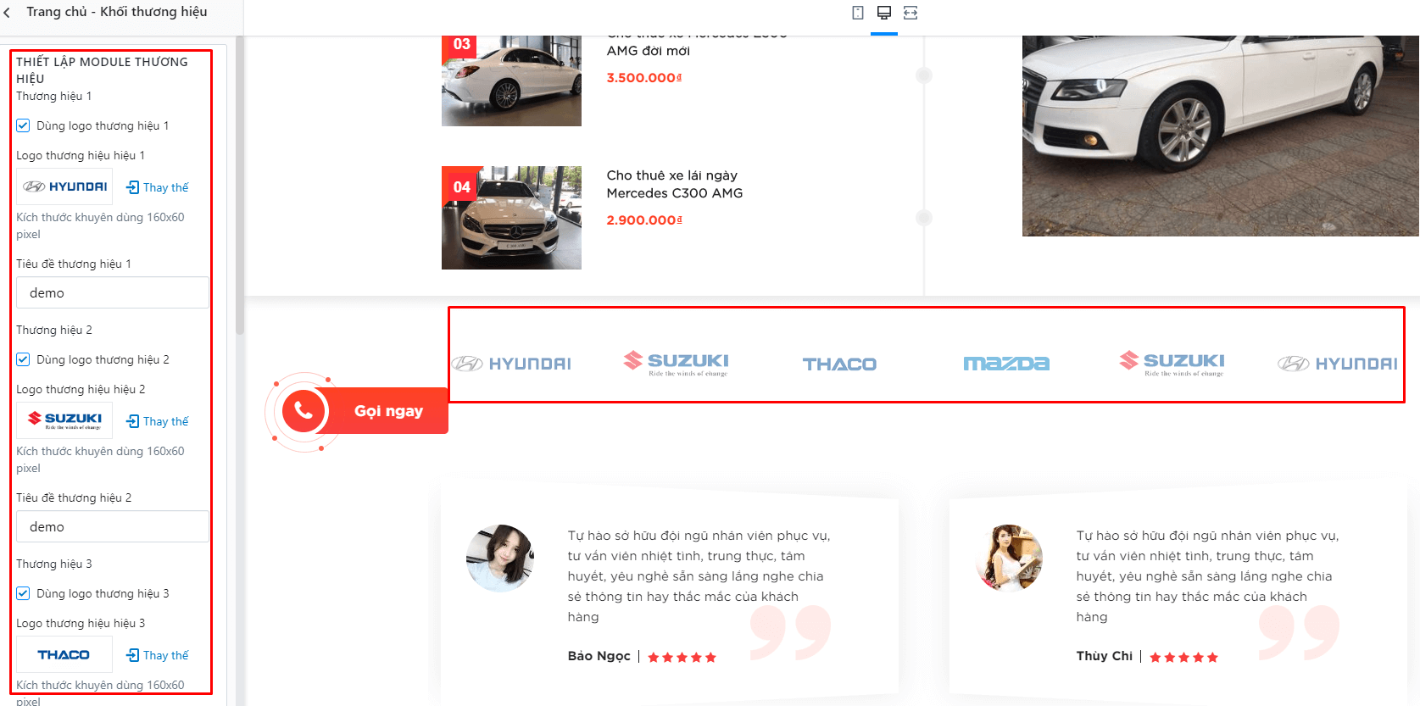Image resolution: width=1420 pixels, height=706 pixels.
Task: Click Thay thế beside Thaco logo
Action: coord(158,655)
